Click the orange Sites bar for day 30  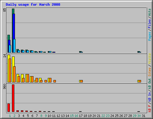[x=140, y=81]
